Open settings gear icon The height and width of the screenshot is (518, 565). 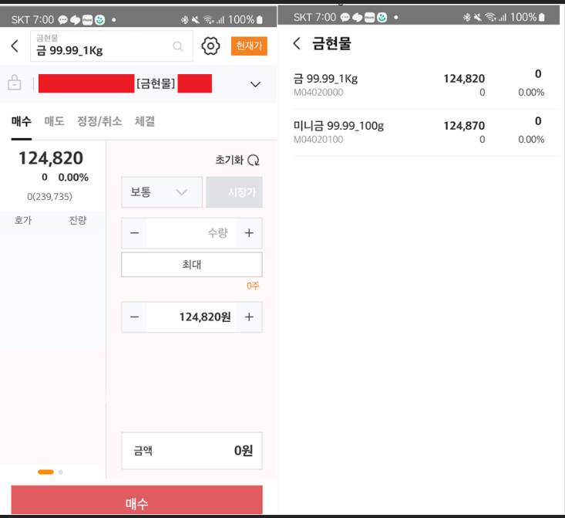point(210,46)
